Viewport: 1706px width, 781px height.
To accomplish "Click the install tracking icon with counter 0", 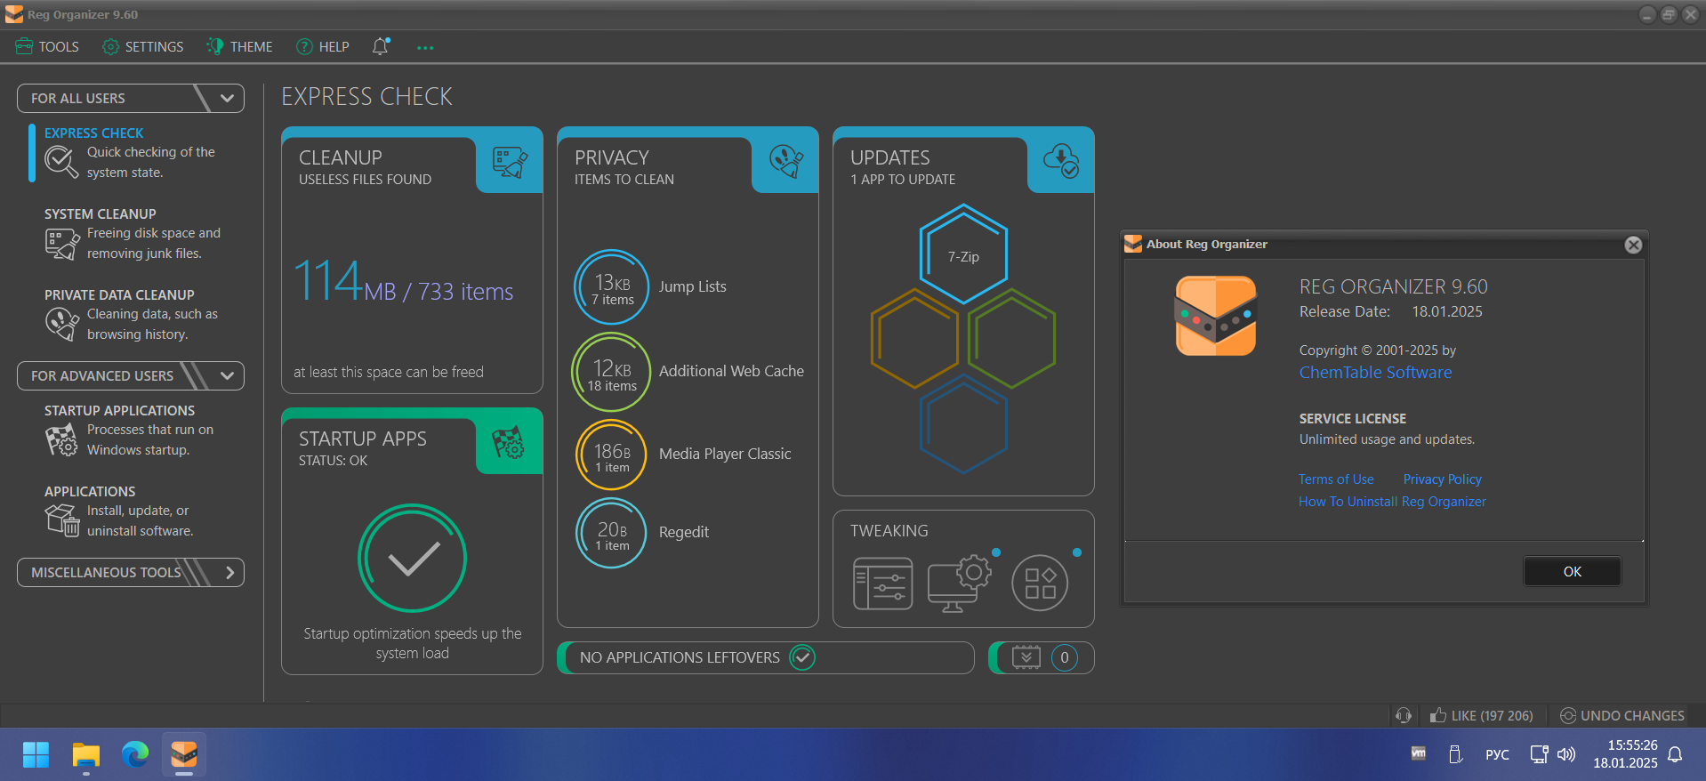I will point(1026,657).
